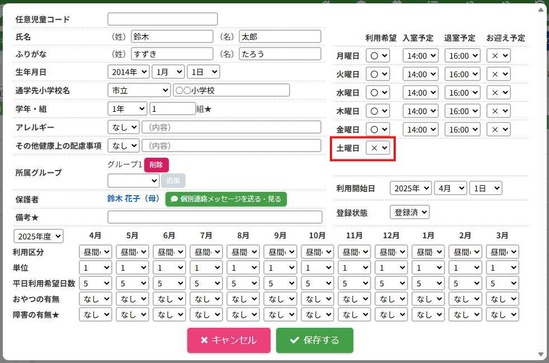
Task: Open the 利用開始日 month dropdown
Action: pyautogui.click(x=450, y=188)
